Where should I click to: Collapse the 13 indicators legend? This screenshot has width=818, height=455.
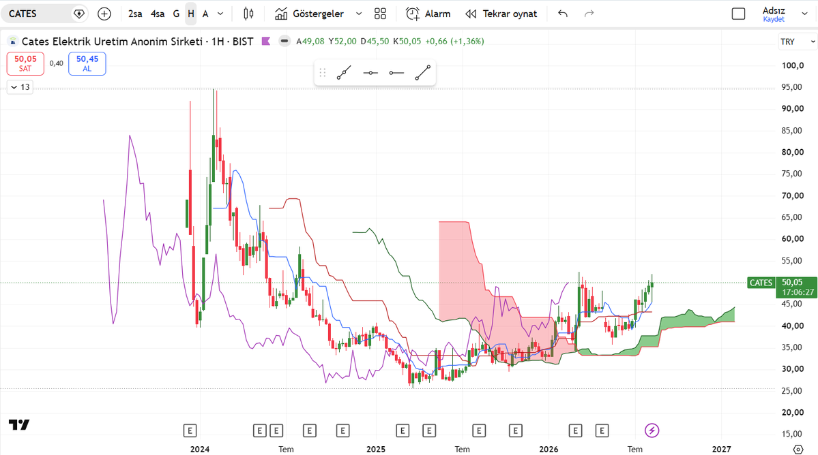click(20, 87)
